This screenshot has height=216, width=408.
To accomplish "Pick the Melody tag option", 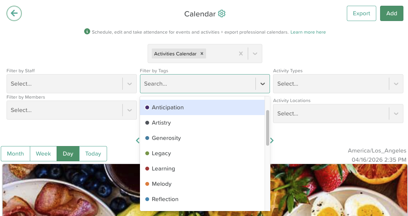I will tap(161, 184).
